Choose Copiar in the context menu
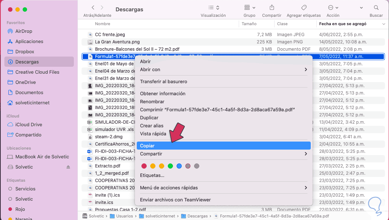Screen dimensions: 389x220 click(x=223, y=146)
